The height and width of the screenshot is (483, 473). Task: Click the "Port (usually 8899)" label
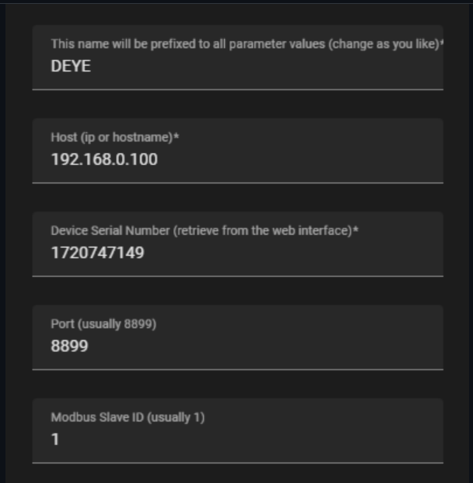[103, 324]
